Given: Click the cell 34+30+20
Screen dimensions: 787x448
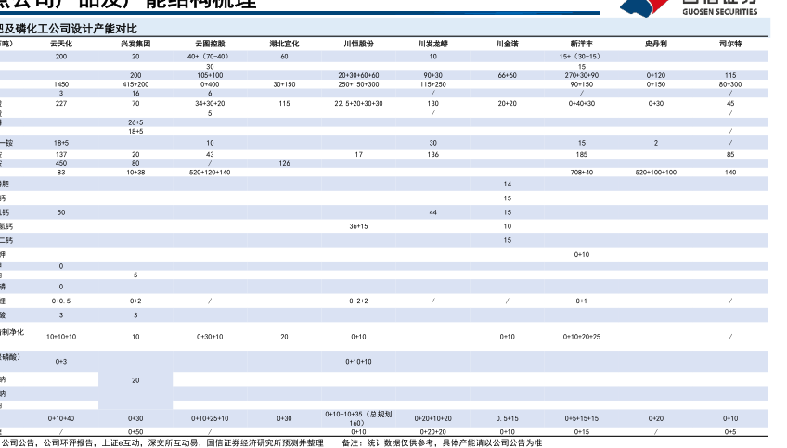Looking at the screenshot, I should click(x=210, y=103).
